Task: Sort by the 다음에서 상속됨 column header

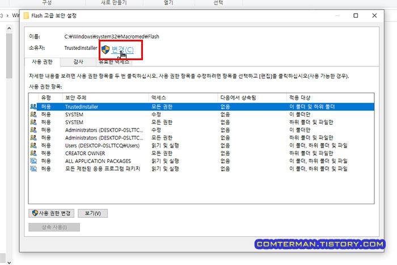Action: (x=252, y=98)
